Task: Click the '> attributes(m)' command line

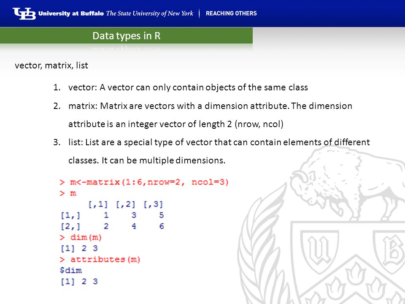Action: pyautogui.click(x=100, y=259)
